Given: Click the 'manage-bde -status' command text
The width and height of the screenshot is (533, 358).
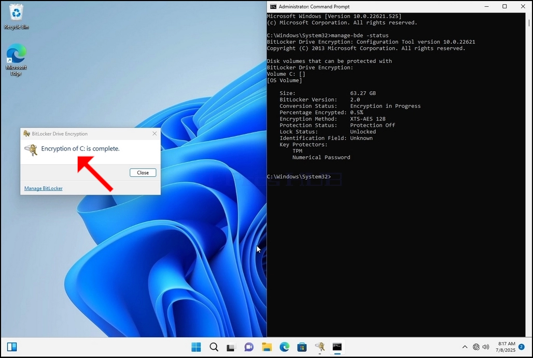Looking at the screenshot, I should click(x=360, y=35).
